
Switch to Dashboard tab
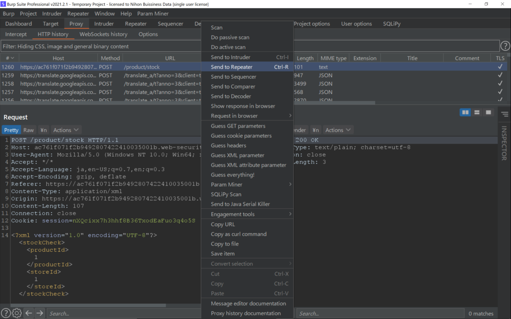[x=19, y=24]
